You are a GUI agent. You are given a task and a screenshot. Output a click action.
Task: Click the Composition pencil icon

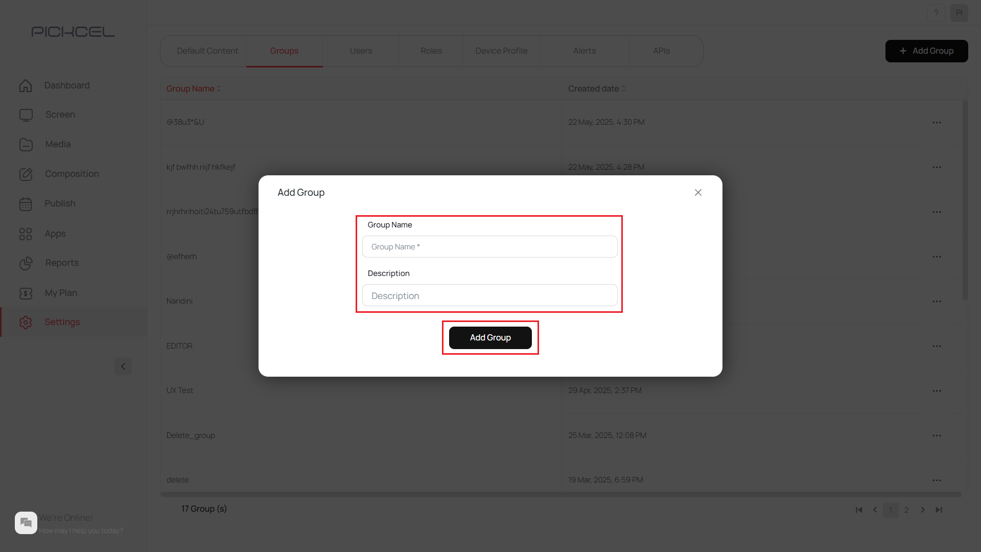click(x=26, y=174)
